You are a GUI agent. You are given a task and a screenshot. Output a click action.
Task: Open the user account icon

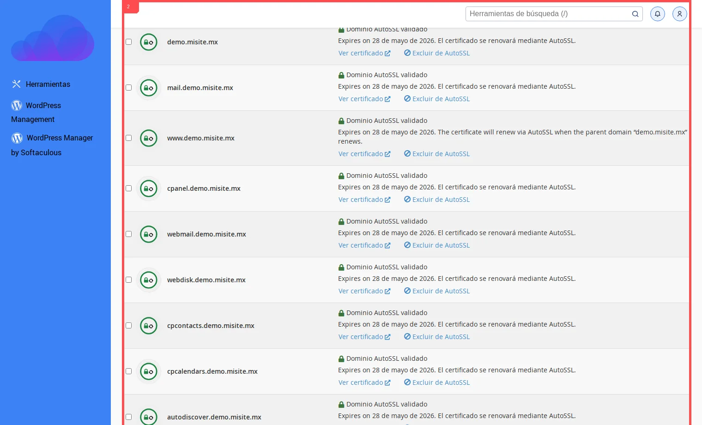[679, 14]
